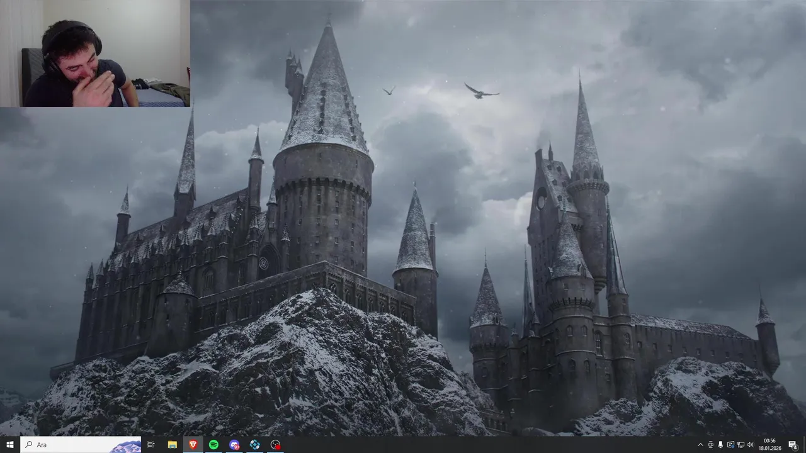
Task: Open network status tray icon
Action: [x=741, y=445]
